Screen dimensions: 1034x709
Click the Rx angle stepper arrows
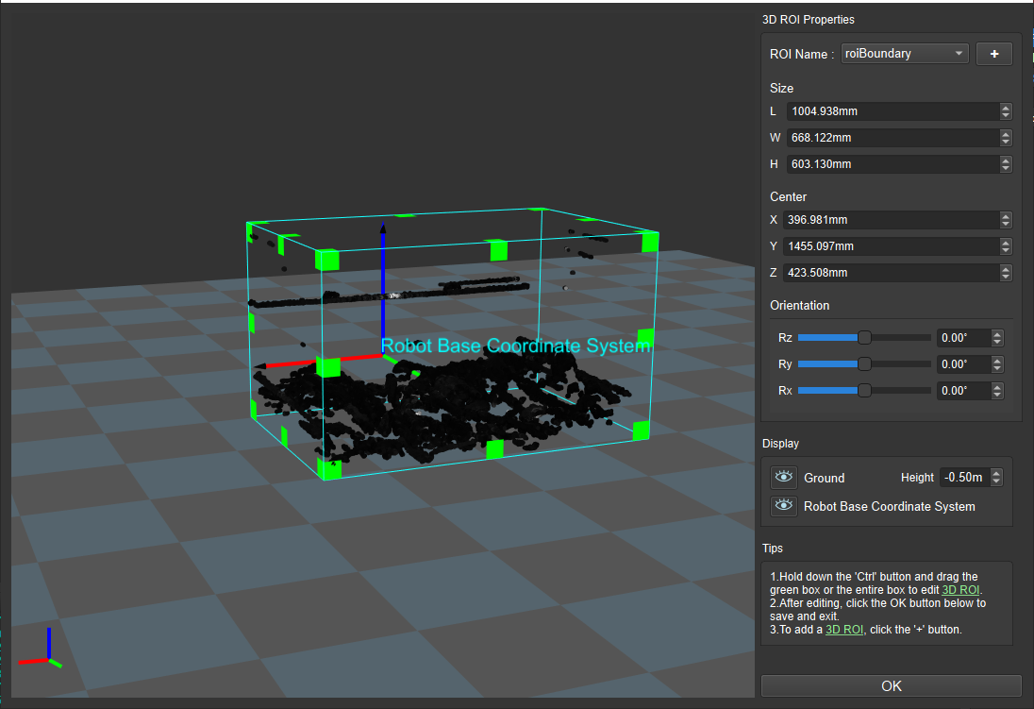[997, 391]
